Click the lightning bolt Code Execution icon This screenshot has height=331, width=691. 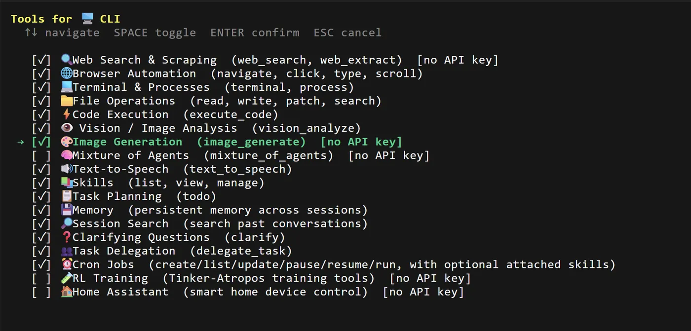pyautogui.click(x=66, y=114)
